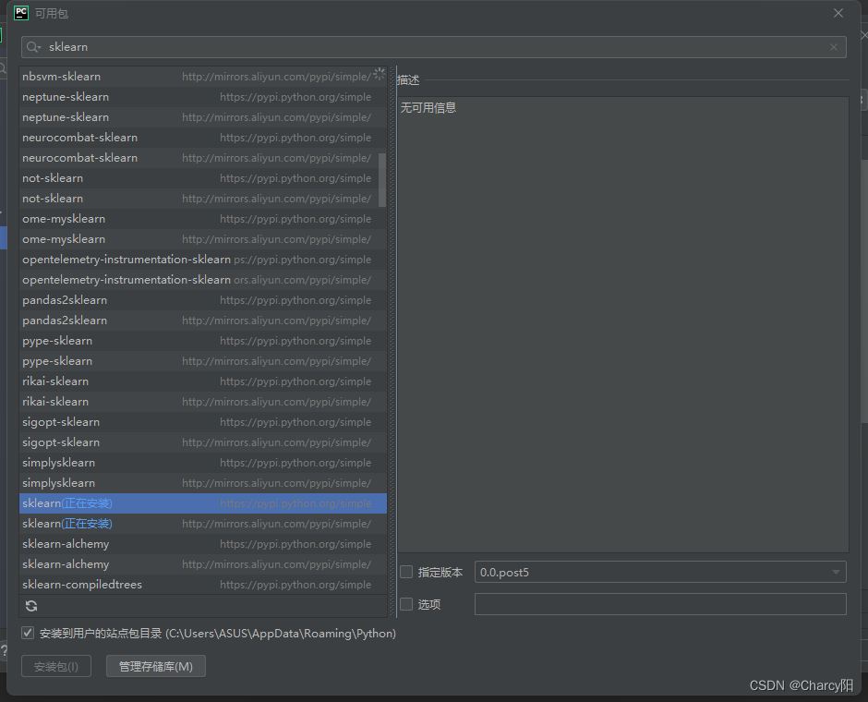The height and width of the screenshot is (702, 868).
Task: Select rikai-sklearn from pypi.python.org
Action: (202, 381)
